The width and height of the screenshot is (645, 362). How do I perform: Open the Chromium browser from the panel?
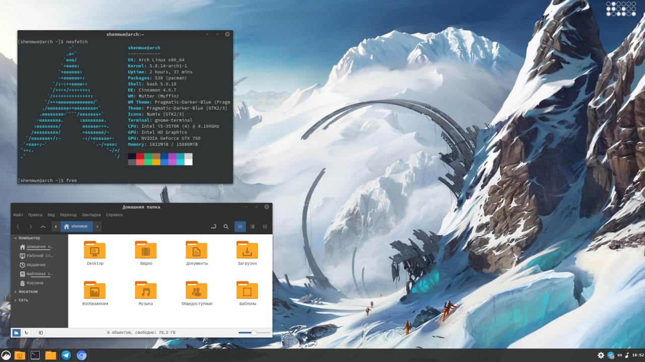82,355
